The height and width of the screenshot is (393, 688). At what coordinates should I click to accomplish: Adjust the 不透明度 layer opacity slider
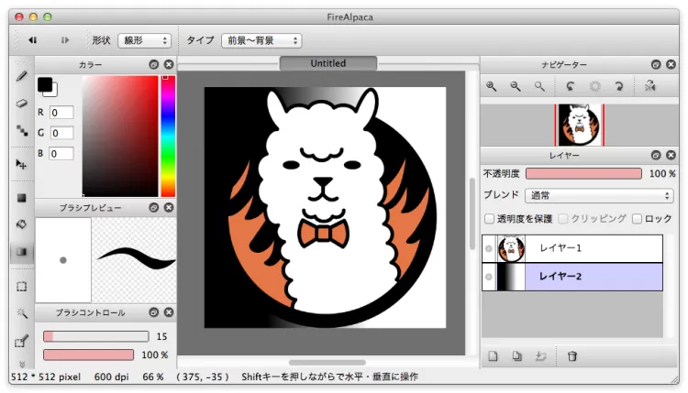coord(583,173)
